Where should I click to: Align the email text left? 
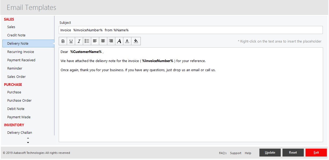[95, 41]
